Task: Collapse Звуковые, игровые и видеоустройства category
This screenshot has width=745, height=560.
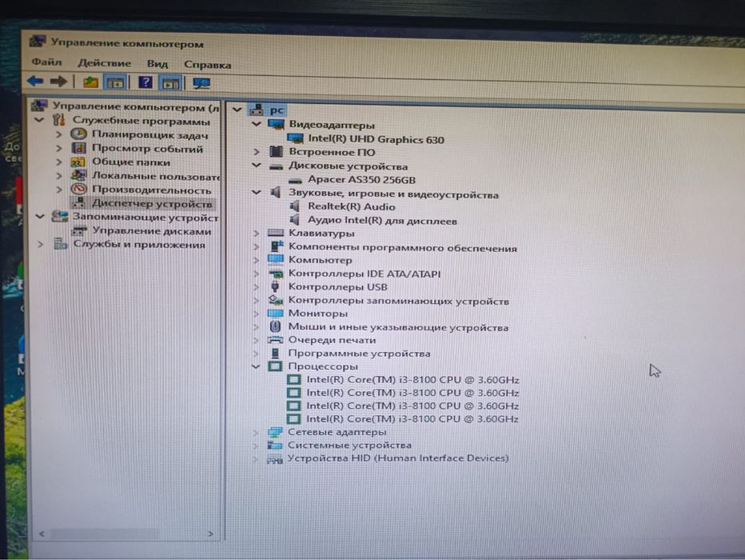Action: click(x=257, y=193)
